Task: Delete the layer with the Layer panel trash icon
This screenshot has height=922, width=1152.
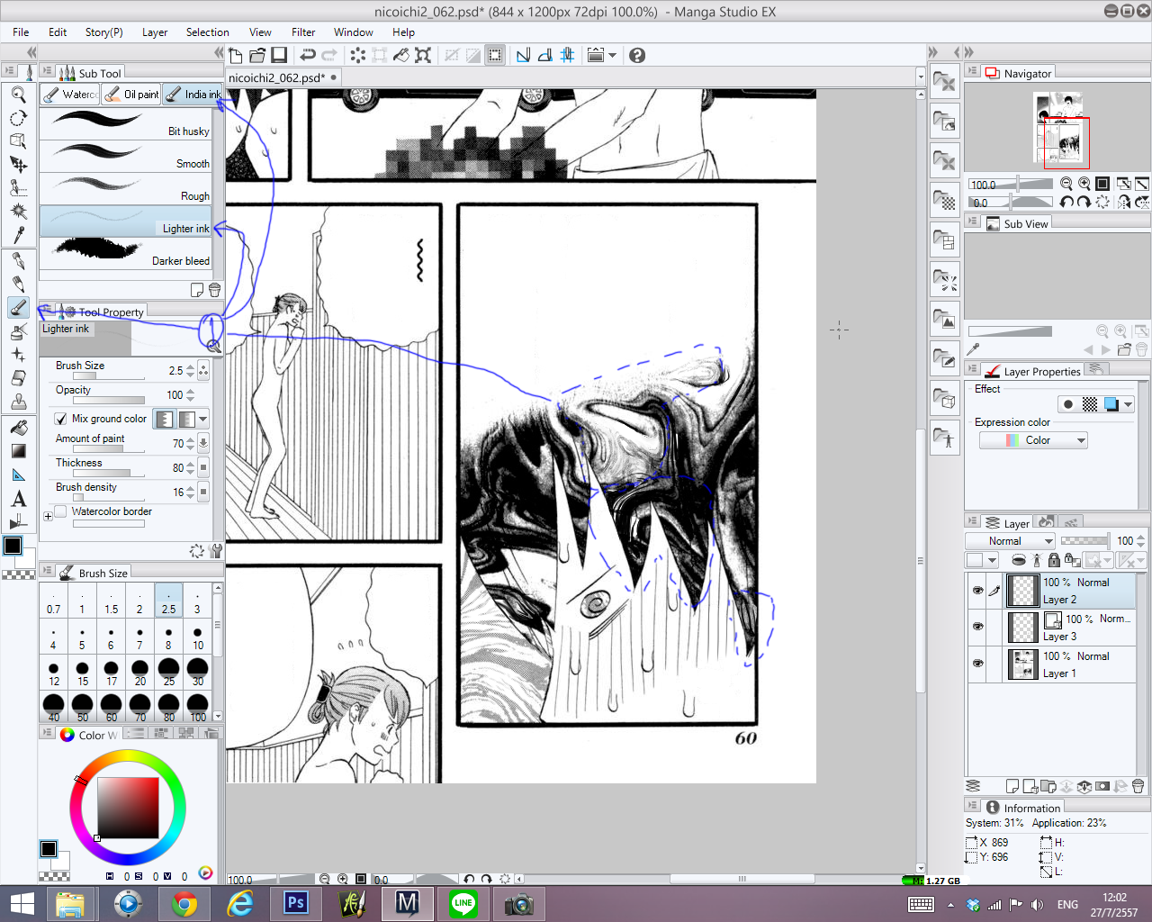Action: click(x=1138, y=786)
